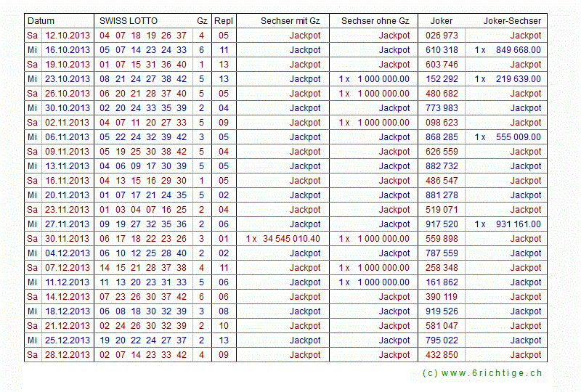Select the Joker column header
Image resolution: width=581 pixels, height=392 pixels.
[442, 21]
